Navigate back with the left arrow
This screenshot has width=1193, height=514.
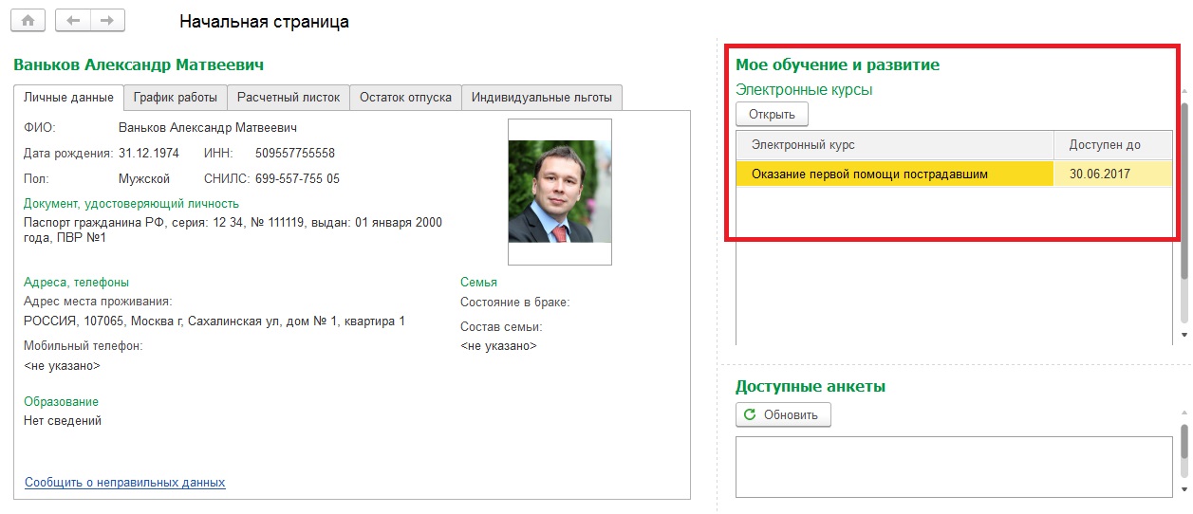[x=73, y=20]
